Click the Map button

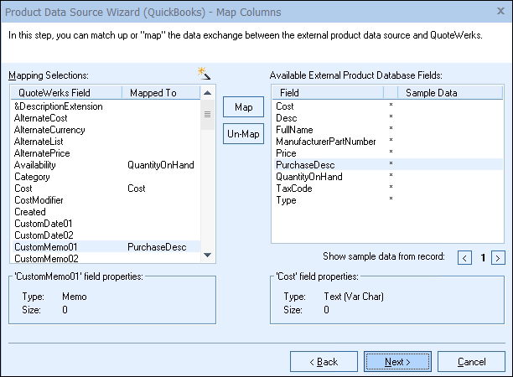coord(243,107)
